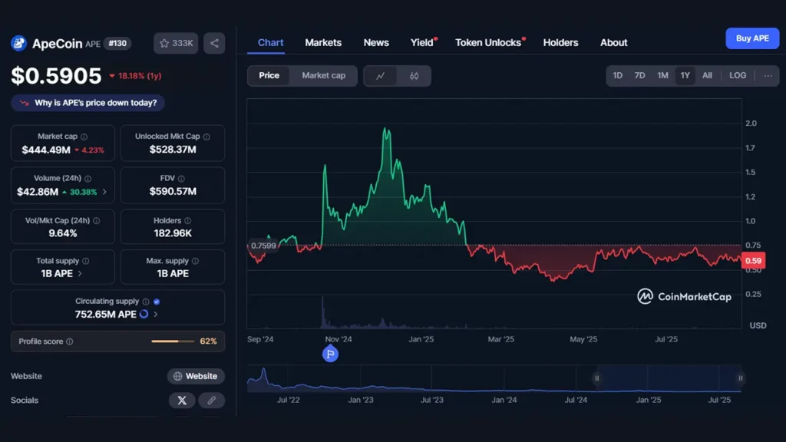This screenshot has width=786, height=442.
Task: Click the 0.7599 baseline price label
Action: pos(263,246)
